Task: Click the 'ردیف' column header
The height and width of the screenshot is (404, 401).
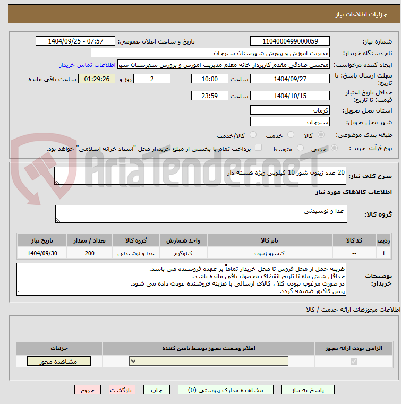Action: click(x=383, y=240)
